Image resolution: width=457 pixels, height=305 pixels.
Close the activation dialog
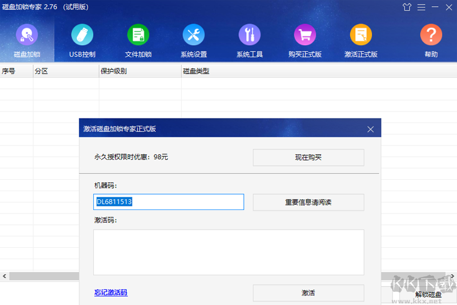click(370, 129)
